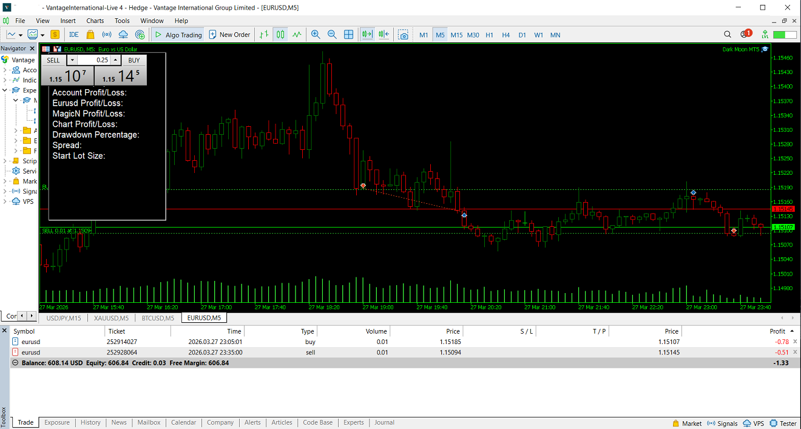Open the chart window tiling tool
The image size is (801, 429).
tap(348, 35)
